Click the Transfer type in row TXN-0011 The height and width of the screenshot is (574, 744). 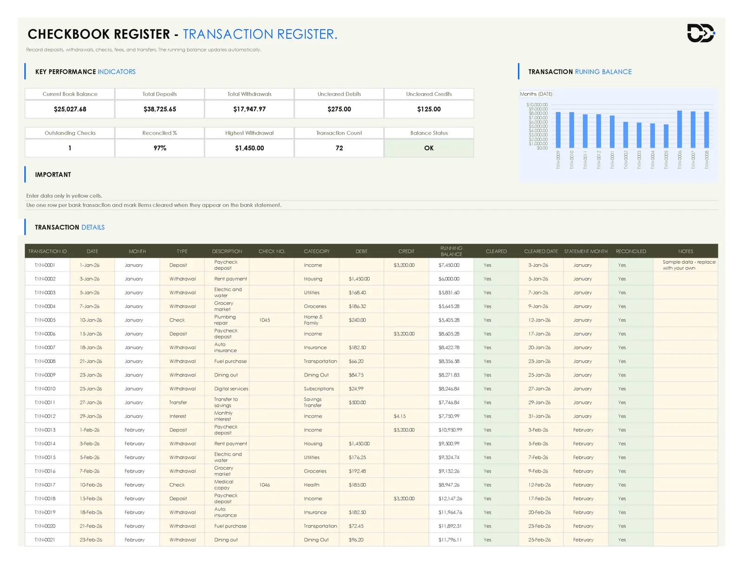coord(182,403)
